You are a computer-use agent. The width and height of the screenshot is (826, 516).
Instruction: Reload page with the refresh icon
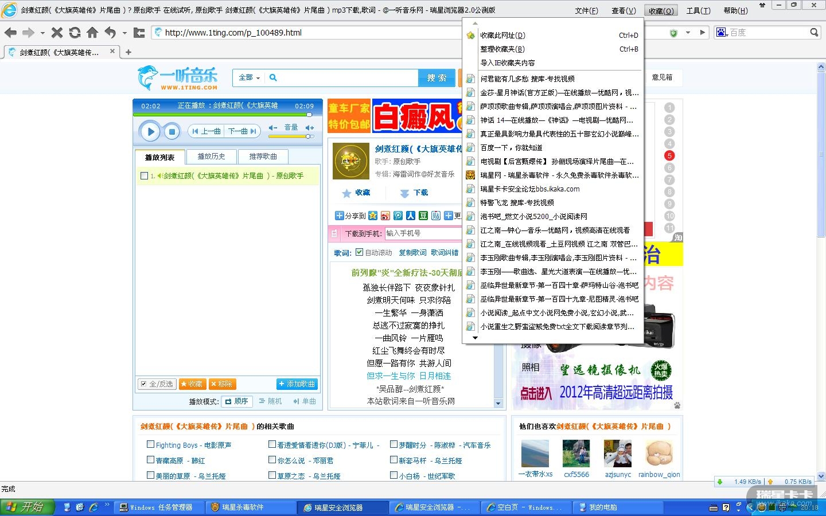pos(75,33)
